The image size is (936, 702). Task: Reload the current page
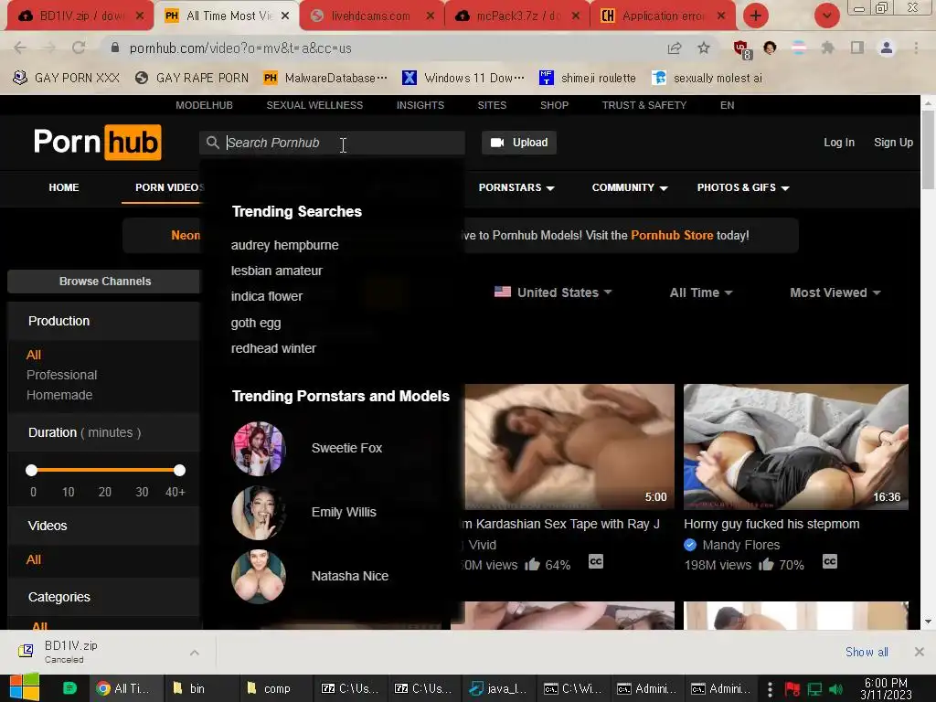(x=79, y=48)
